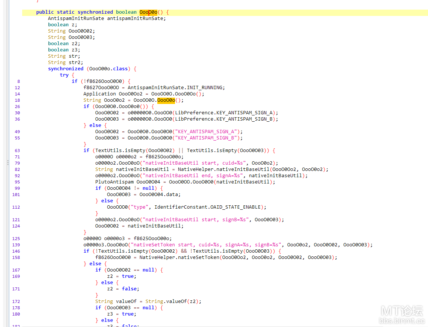Click the AntispamInitRunSate type in the variable declaration
This screenshot has height=327, width=428.
(76, 18)
